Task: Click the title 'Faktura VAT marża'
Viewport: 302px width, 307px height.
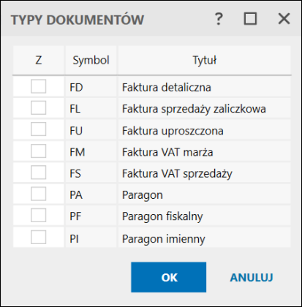Action: tap(167, 152)
